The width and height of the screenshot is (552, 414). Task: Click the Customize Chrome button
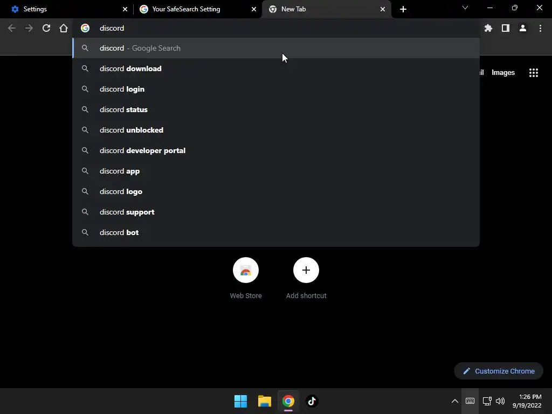tap(499, 371)
